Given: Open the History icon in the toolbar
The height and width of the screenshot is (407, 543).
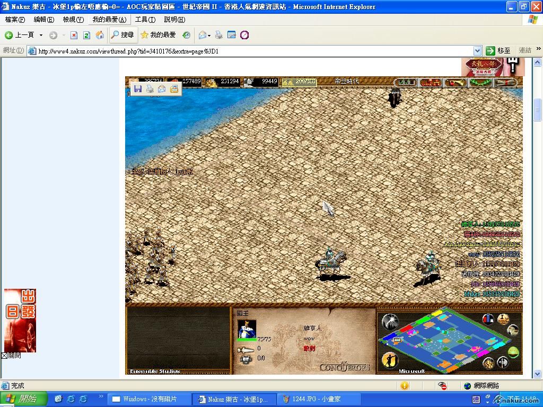Looking at the screenshot, I should 186,35.
